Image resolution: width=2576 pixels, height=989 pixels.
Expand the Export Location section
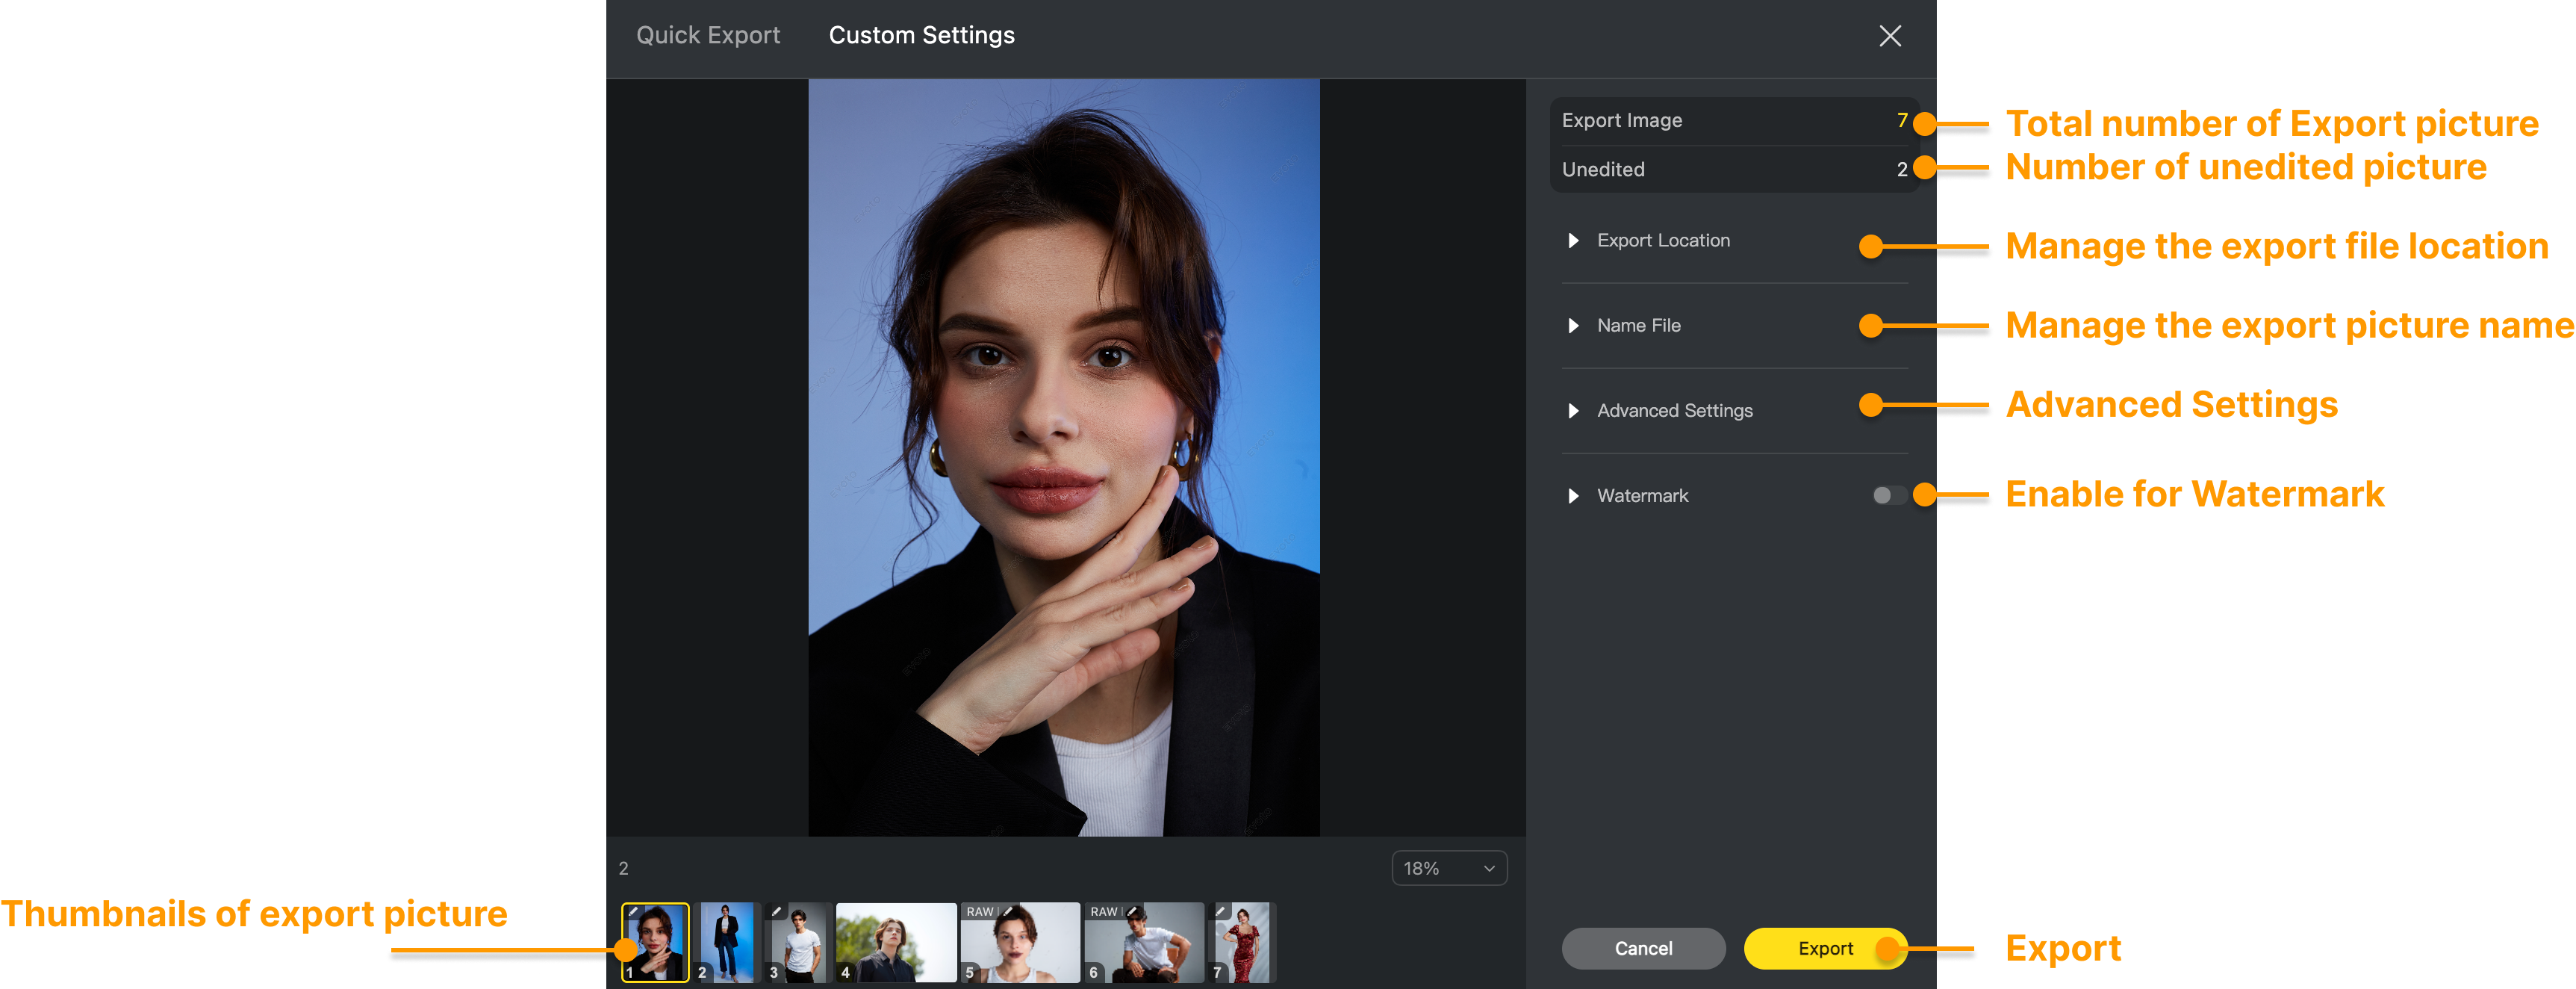pos(1573,241)
